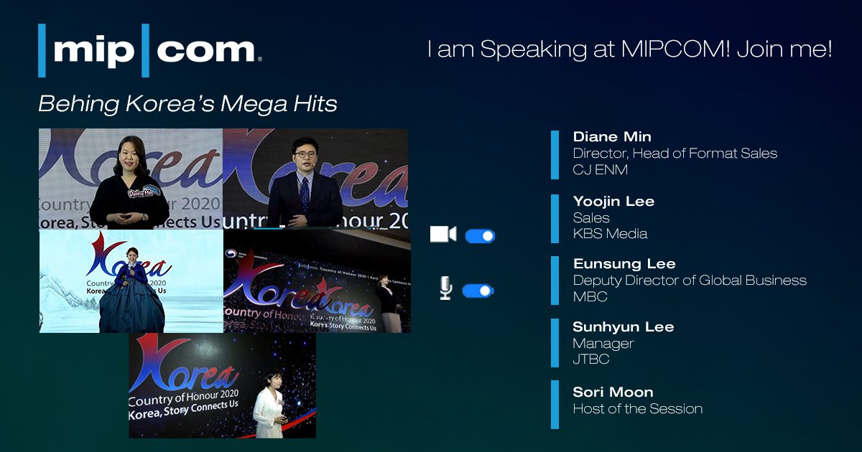Image resolution: width=862 pixels, height=452 pixels.
Task: Click the name "Diane Min"
Action: click(612, 136)
